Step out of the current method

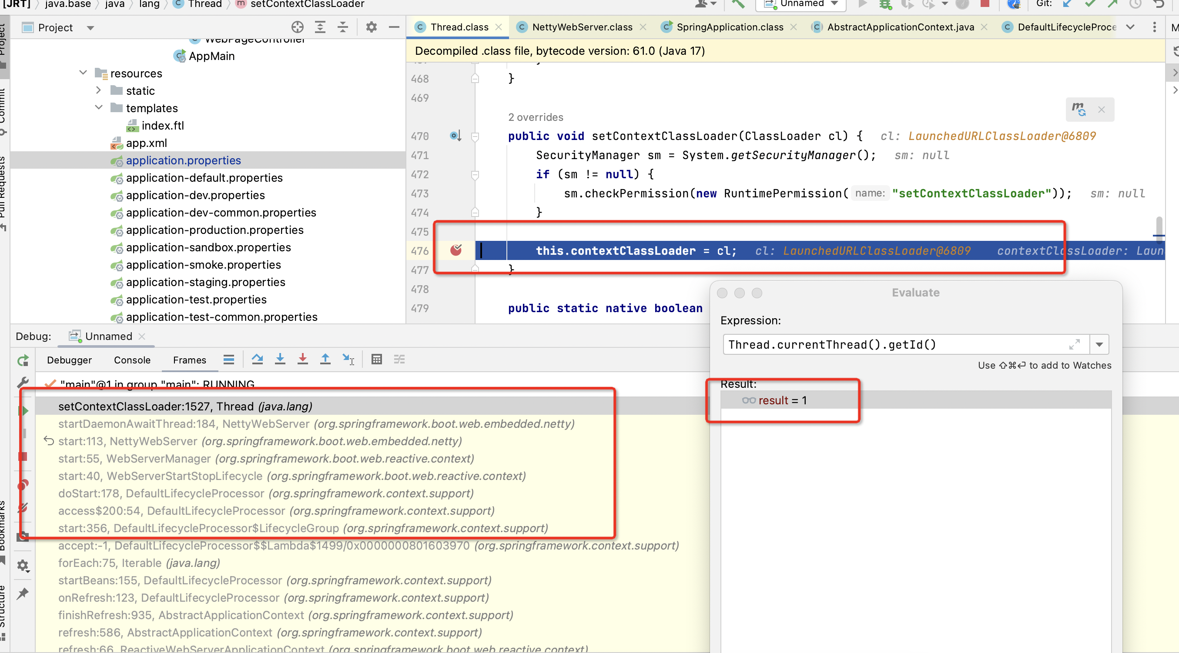[x=325, y=359]
